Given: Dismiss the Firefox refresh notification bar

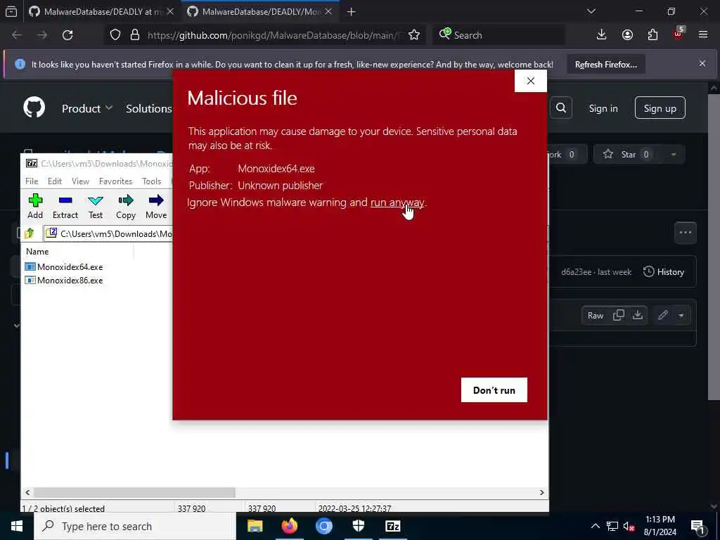Looking at the screenshot, I should tap(702, 63).
